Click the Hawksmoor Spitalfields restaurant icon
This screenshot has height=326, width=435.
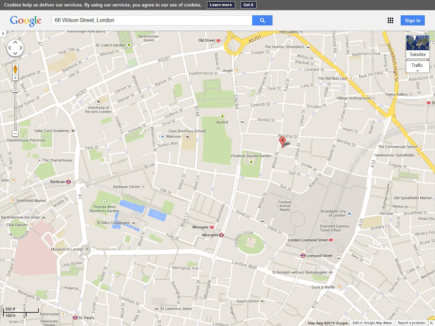[418, 155]
